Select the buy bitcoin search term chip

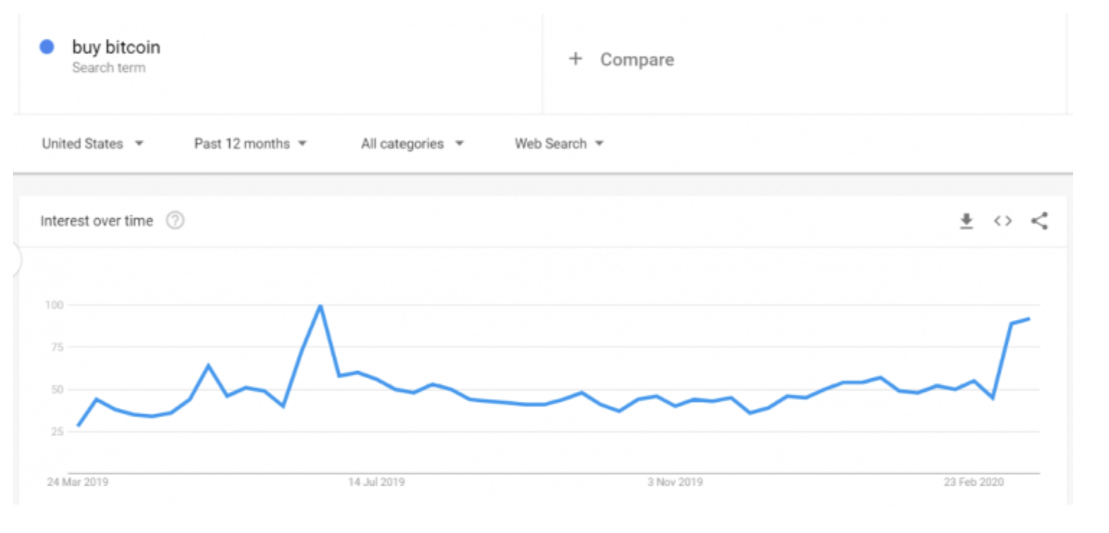point(115,47)
